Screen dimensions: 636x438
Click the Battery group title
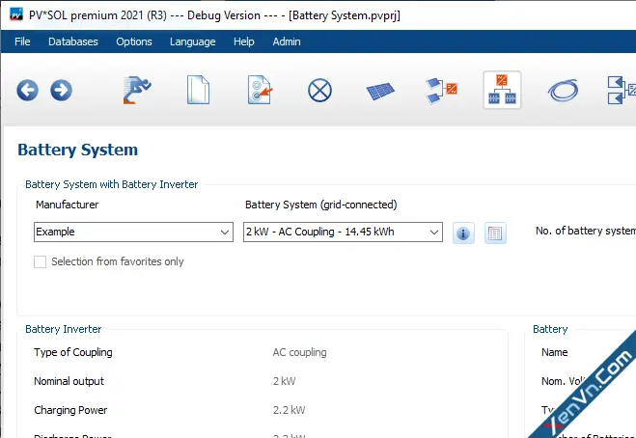[x=550, y=329]
